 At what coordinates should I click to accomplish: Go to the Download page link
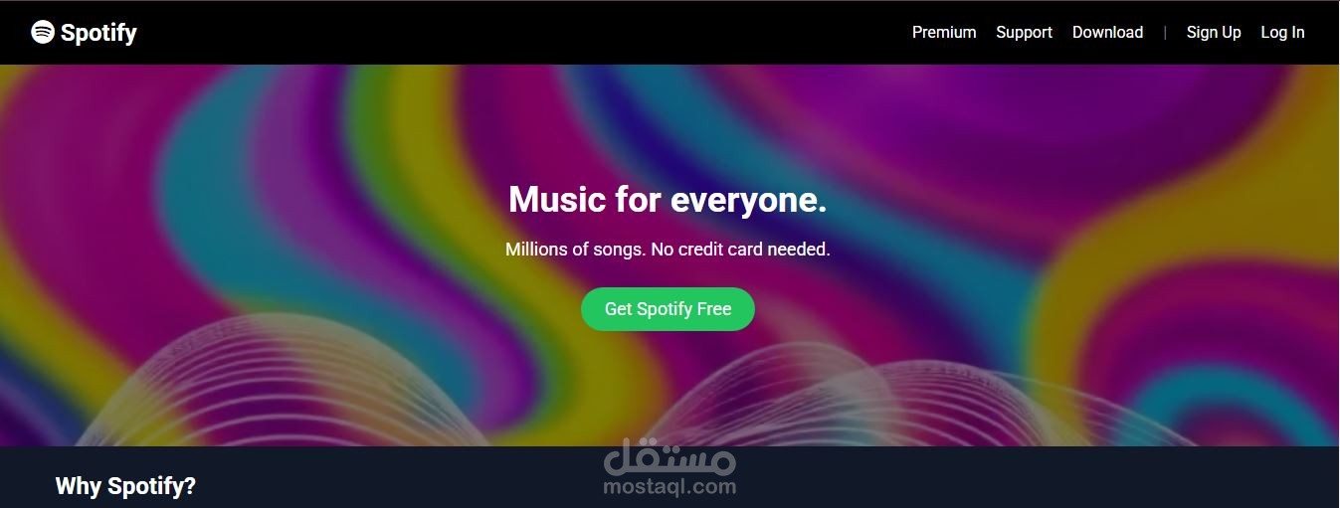[x=1107, y=32]
